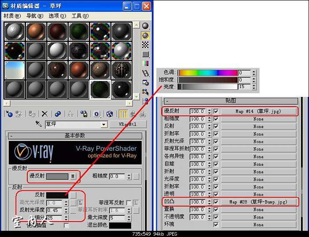Screen dimensions: 309x237
Task: Click the Video Color Check icon
Action: click(145, 63)
